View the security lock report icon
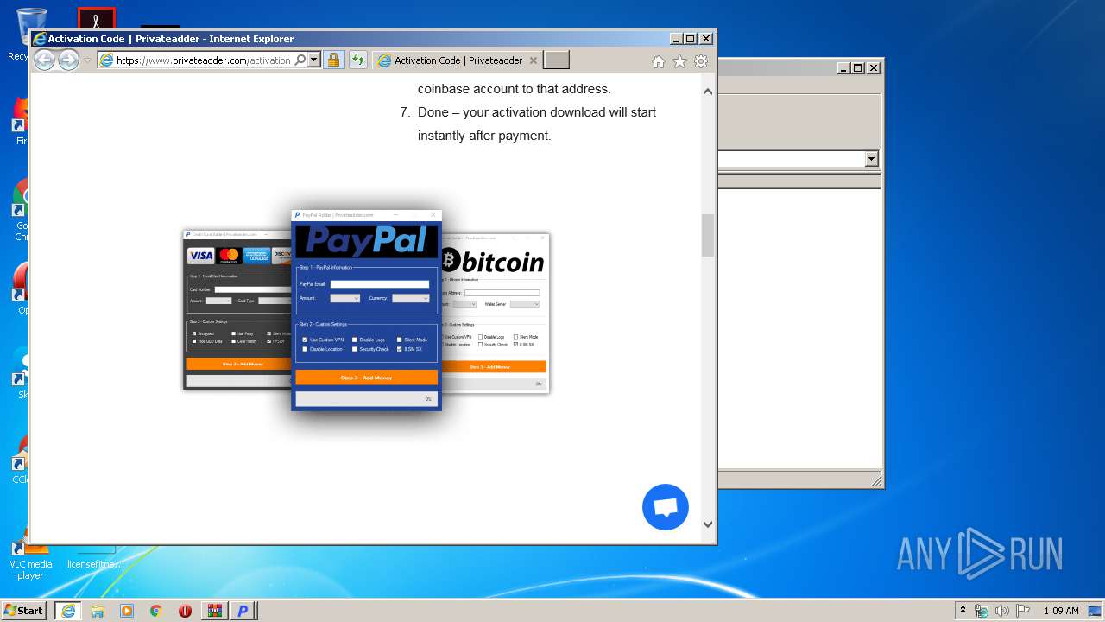Image resolution: width=1105 pixels, height=622 pixels. point(333,60)
